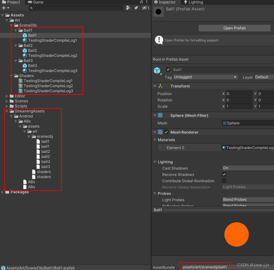Open the Tag Untagged dropdown
Screen dimensions: 274x270
tap(205, 77)
